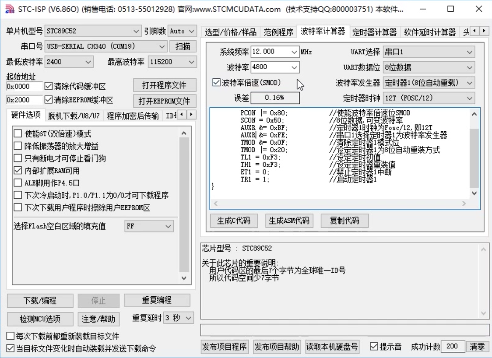Image resolution: width=492 pixels, height=358 pixels.
Task: Toggle 只有断电才可停止看门狗 checkbox
Action: pyautogui.click(x=18, y=158)
